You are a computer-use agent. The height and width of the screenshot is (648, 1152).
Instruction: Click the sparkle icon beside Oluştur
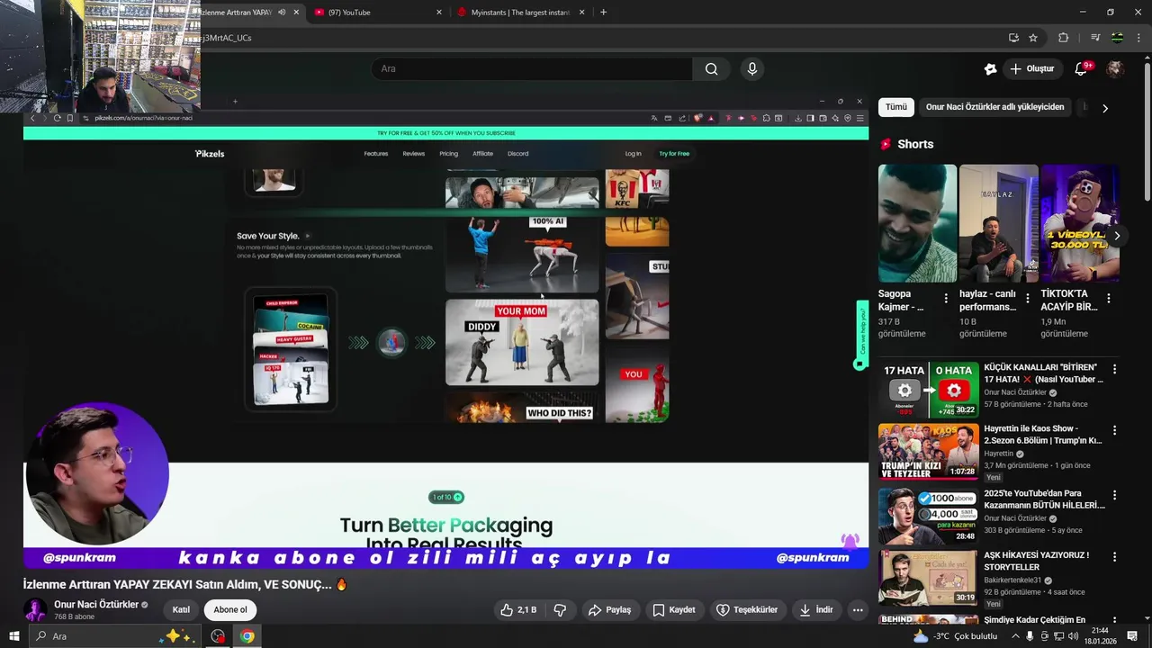[990, 68]
